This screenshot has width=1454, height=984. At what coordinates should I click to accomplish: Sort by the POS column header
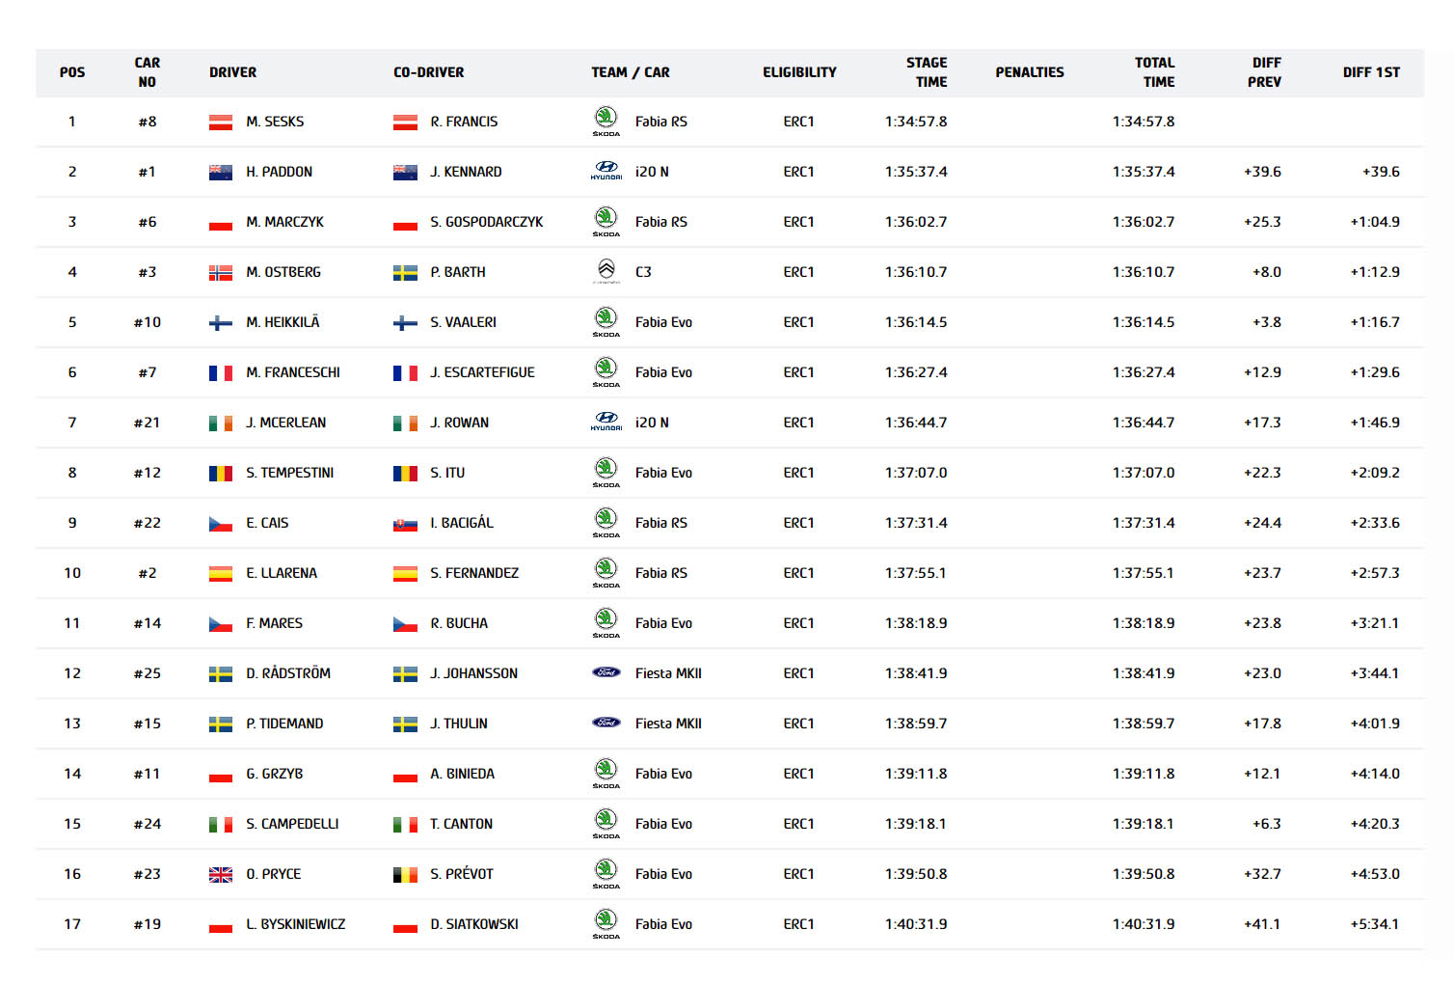click(72, 72)
